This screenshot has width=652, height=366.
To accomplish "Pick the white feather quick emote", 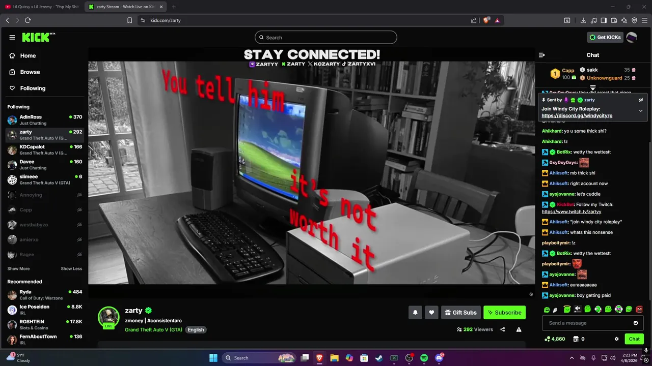I will coord(556,310).
